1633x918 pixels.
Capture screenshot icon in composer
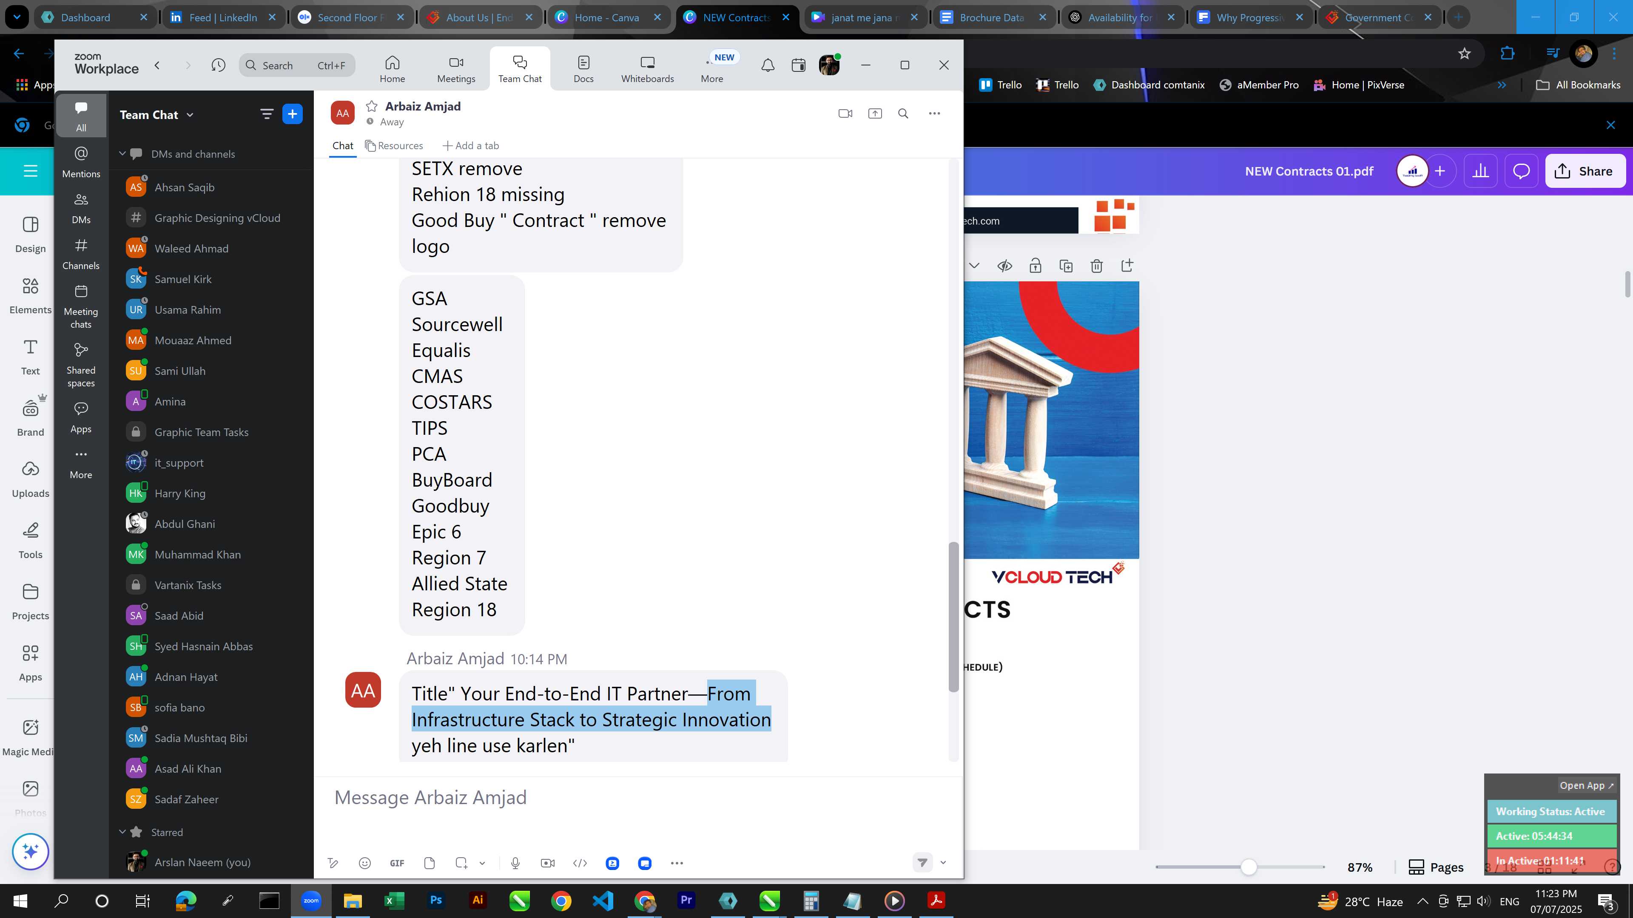point(461,863)
